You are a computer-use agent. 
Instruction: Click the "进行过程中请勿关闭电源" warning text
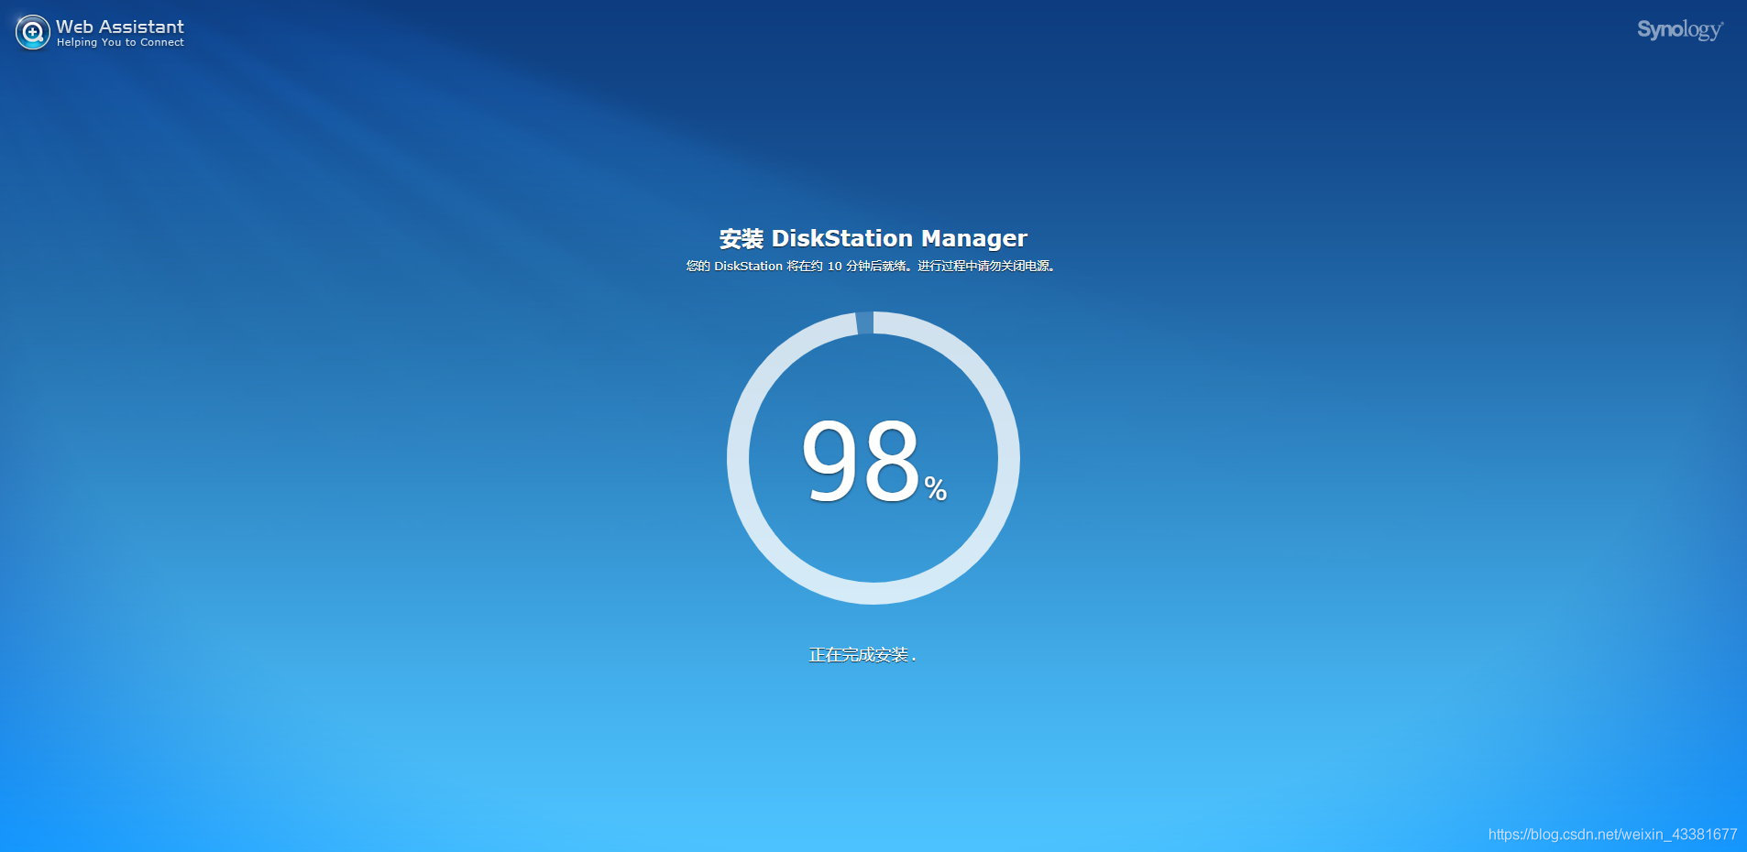pyautogui.click(x=983, y=267)
